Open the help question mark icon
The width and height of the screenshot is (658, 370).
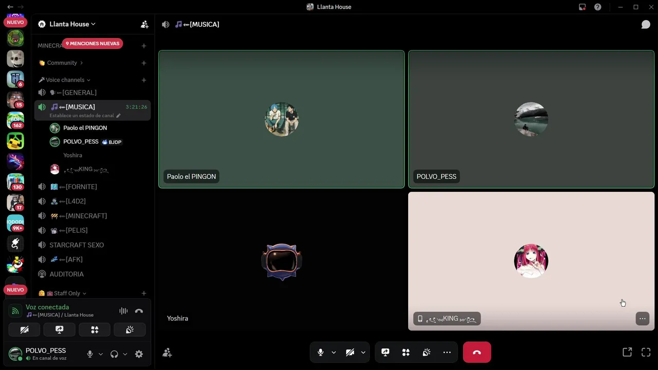598,7
